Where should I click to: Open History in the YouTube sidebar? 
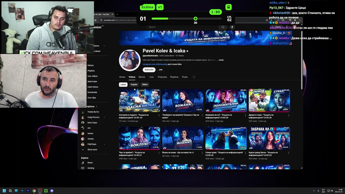[x=91, y=65]
